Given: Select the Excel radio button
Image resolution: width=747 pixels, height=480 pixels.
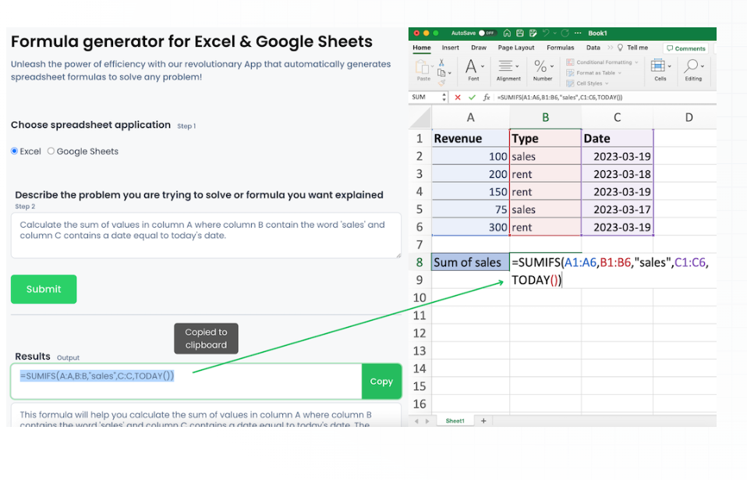Looking at the screenshot, I should [15, 151].
